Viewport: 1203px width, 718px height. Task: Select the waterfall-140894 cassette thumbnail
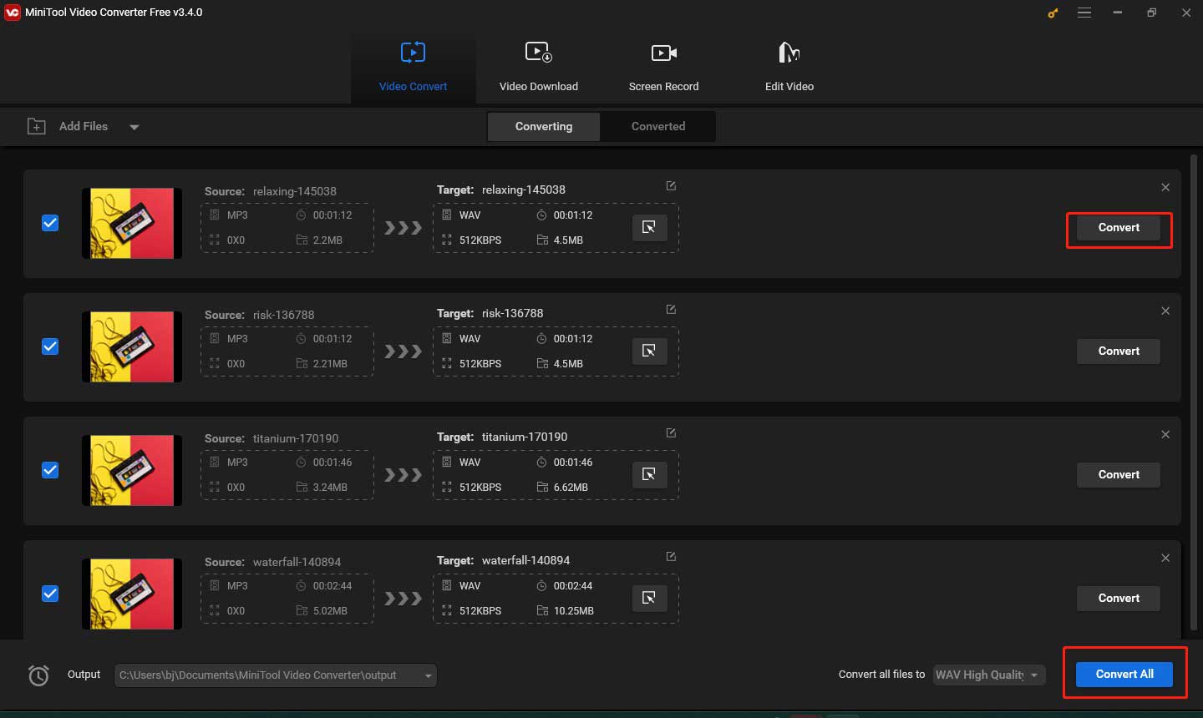pyautogui.click(x=132, y=594)
